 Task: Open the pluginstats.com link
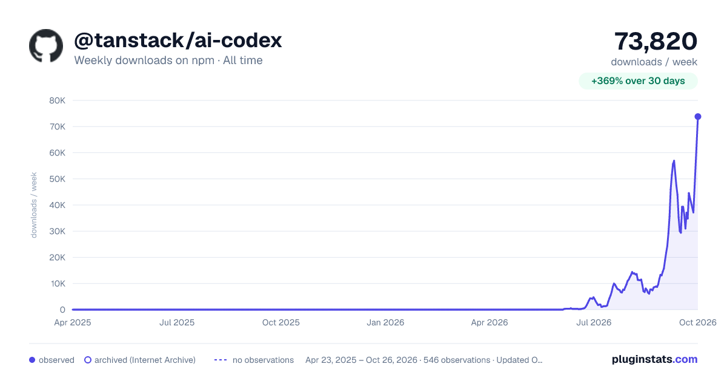tap(655, 359)
